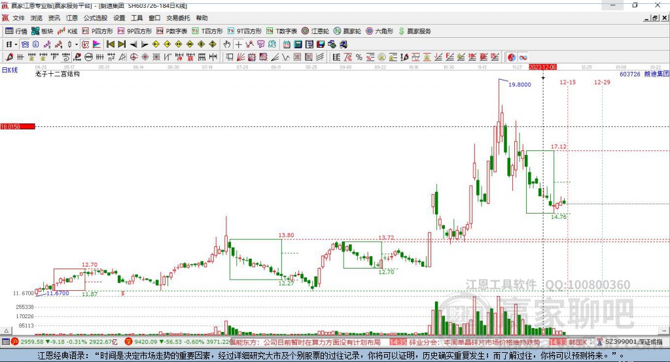The height and width of the screenshot is (362, 670).
Task: Open the calendar date icon
Action: click(287, 44)
